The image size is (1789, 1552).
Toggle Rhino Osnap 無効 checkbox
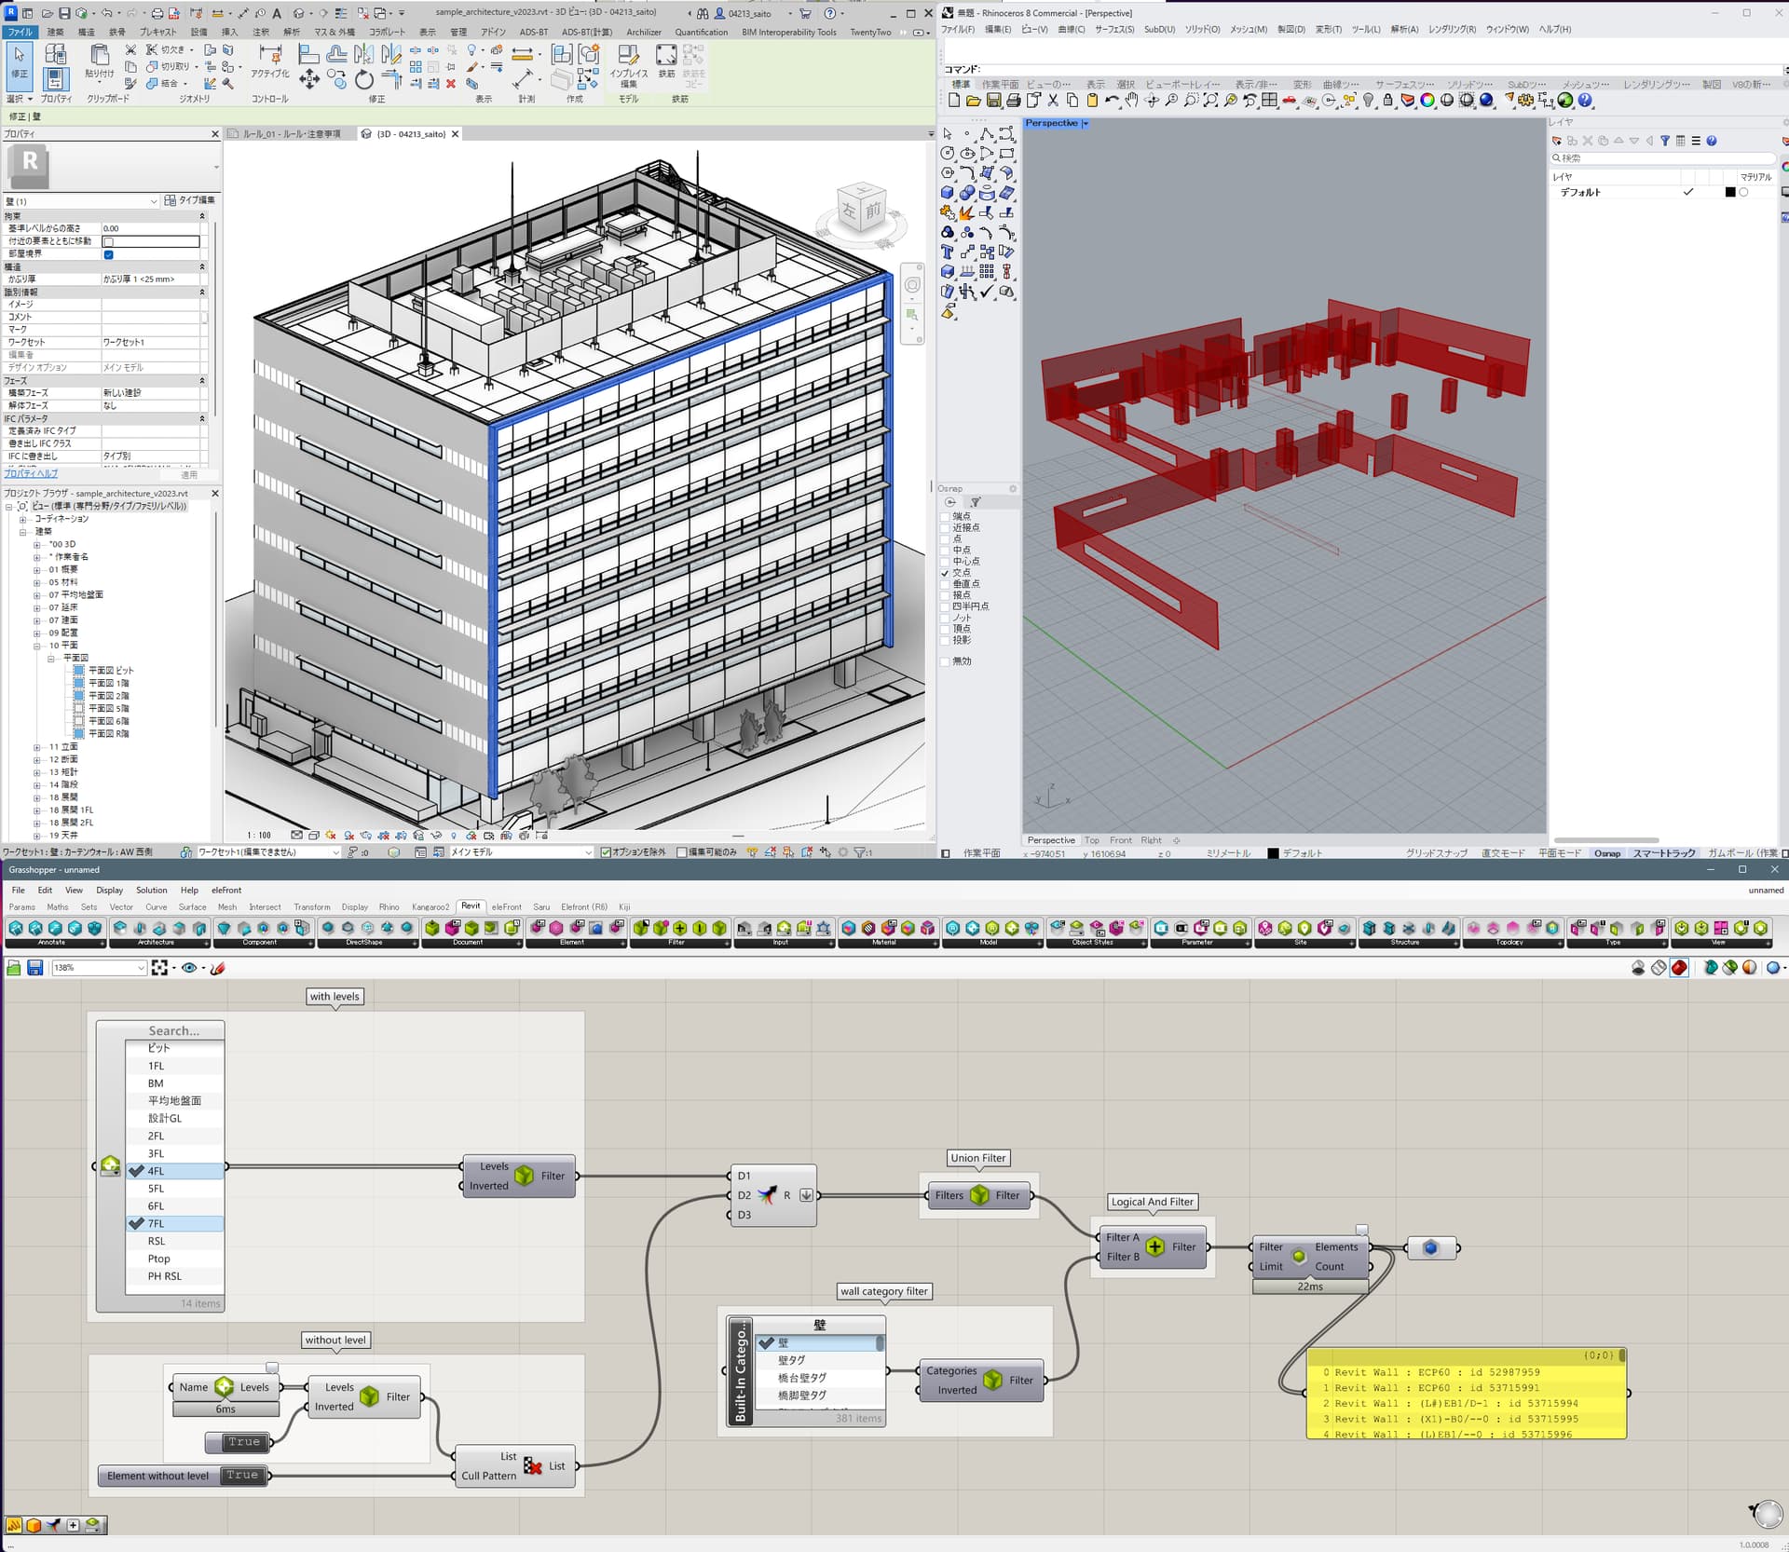[x=945, y=661]
